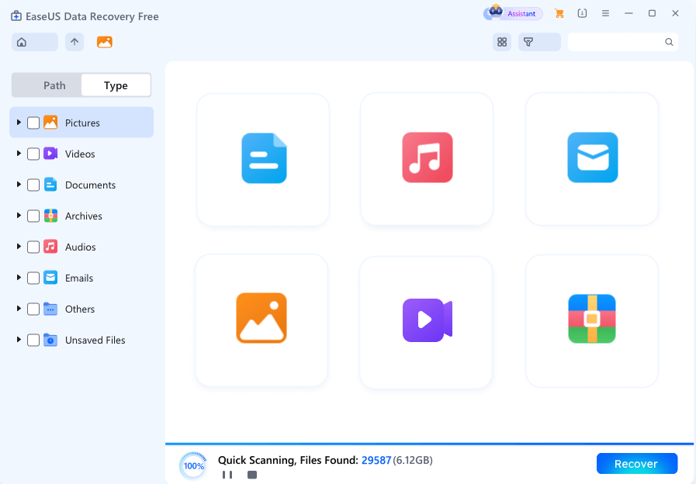Check the Pictures checkbox
Screen dimensions: 696x484
(33, 123)
